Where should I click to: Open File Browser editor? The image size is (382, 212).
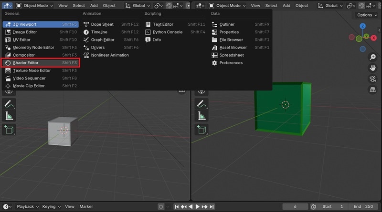coord(241,40)
